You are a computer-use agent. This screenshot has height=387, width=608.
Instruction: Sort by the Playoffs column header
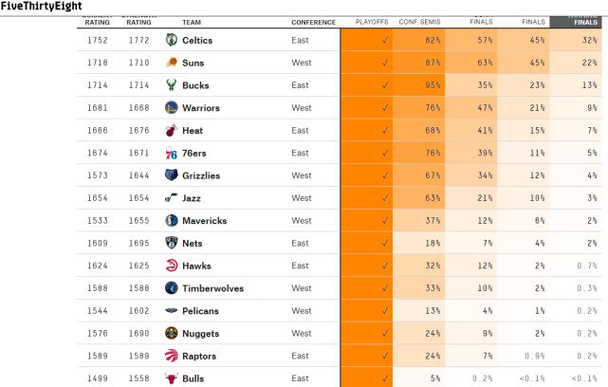tap(372, 22)
